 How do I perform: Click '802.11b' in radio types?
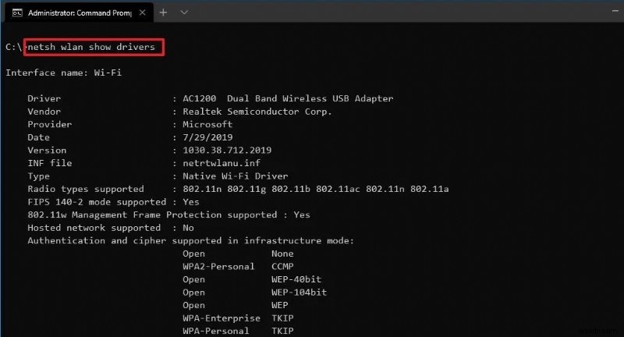290,189
